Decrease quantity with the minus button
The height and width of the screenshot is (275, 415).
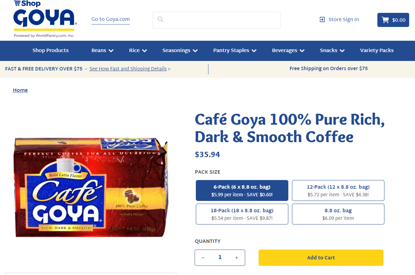point(203,258)
